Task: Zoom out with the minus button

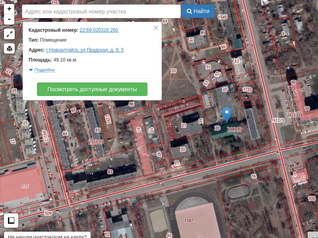Action: click(9, 19)
